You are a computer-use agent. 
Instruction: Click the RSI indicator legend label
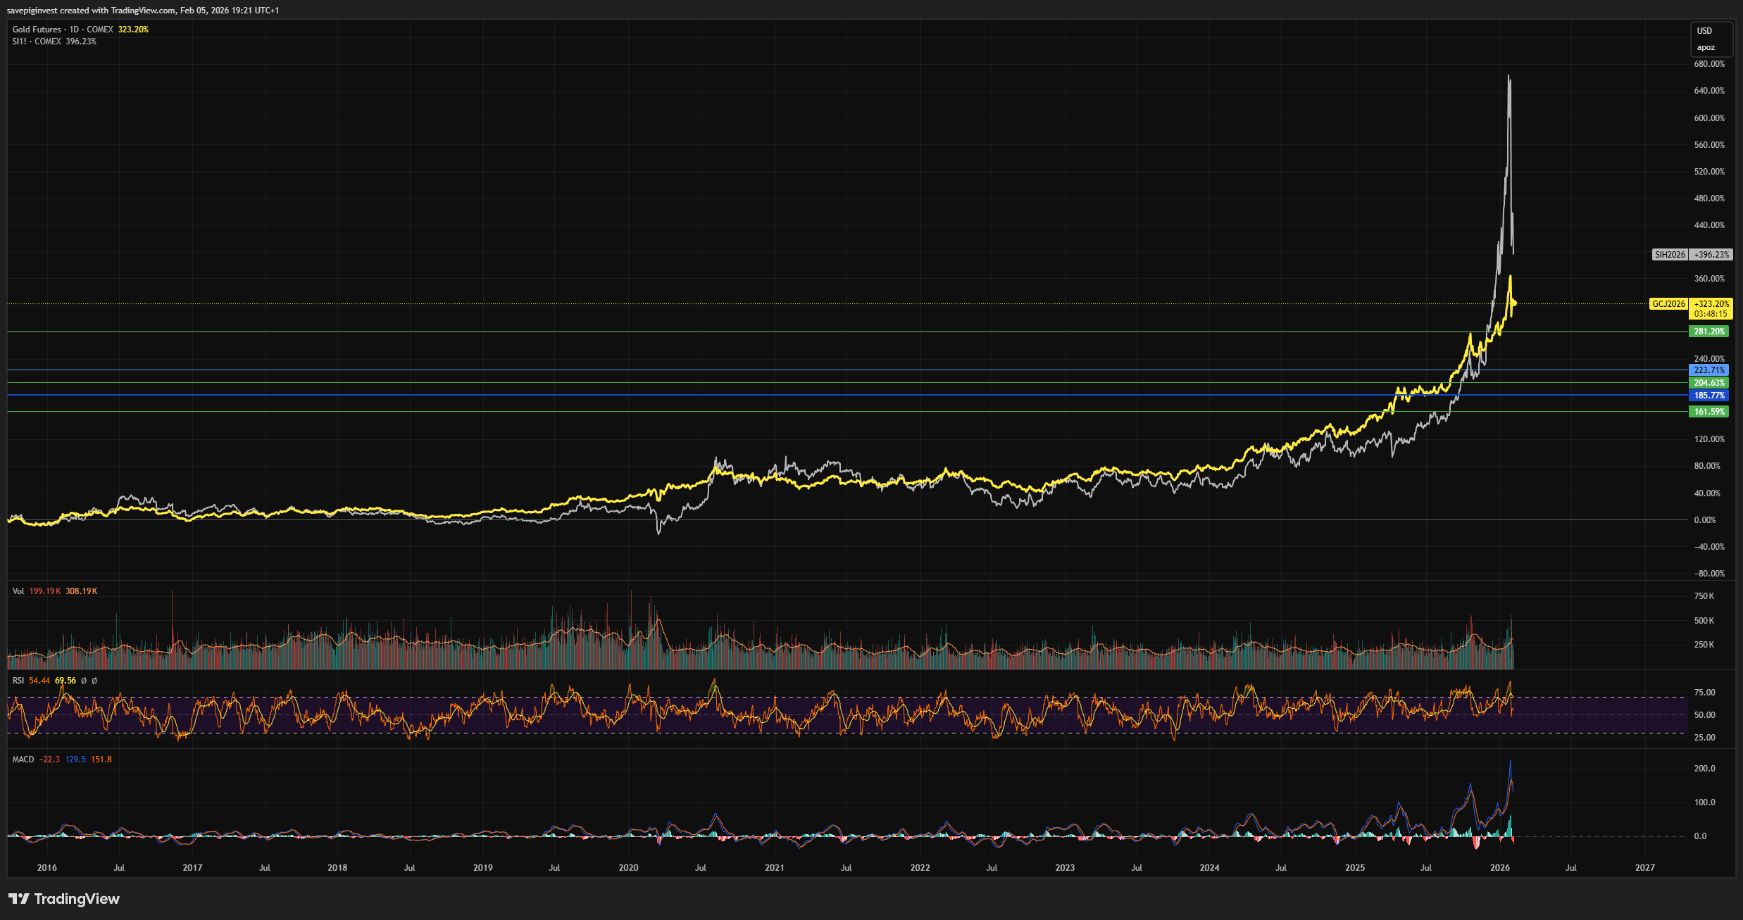coord(18,681)
